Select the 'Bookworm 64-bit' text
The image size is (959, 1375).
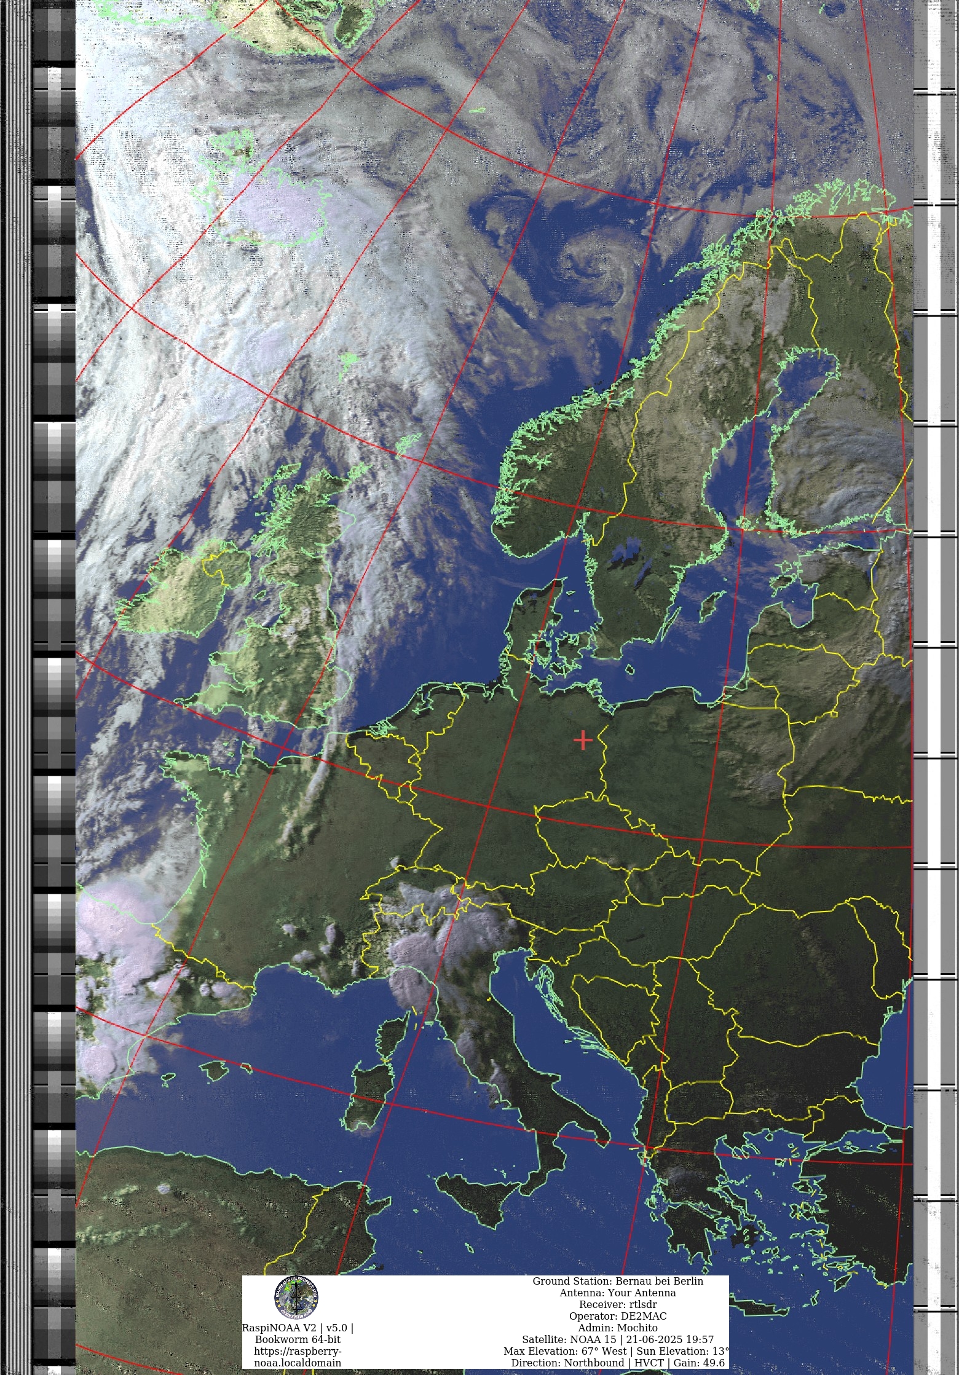[298, 1339]
